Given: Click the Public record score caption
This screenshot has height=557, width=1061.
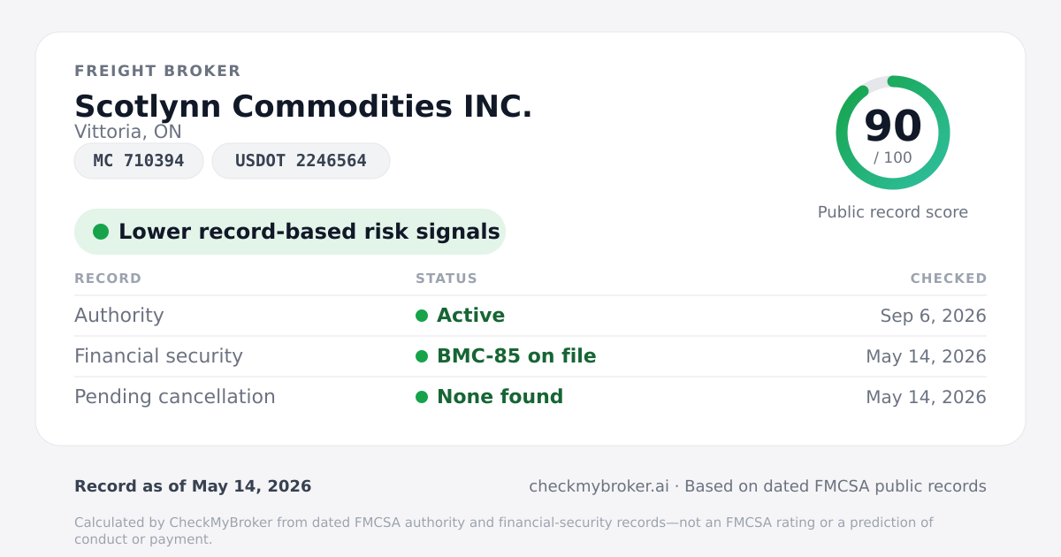Looking at the screenshot, I should coord(893,212).
